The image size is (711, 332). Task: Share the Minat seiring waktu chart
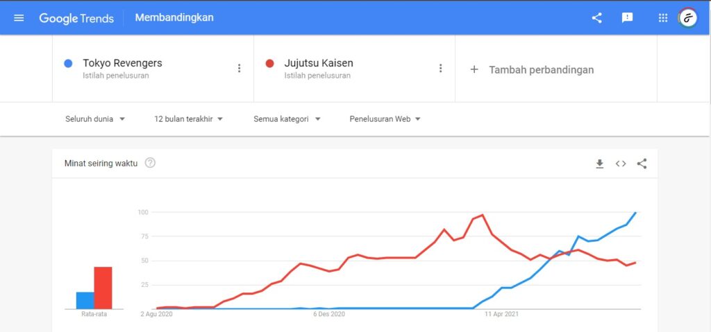pos(642,164)
